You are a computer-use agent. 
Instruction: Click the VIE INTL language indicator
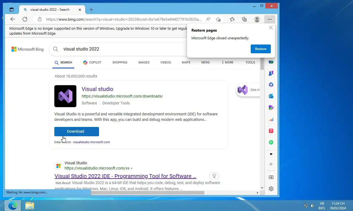(322, 206)
